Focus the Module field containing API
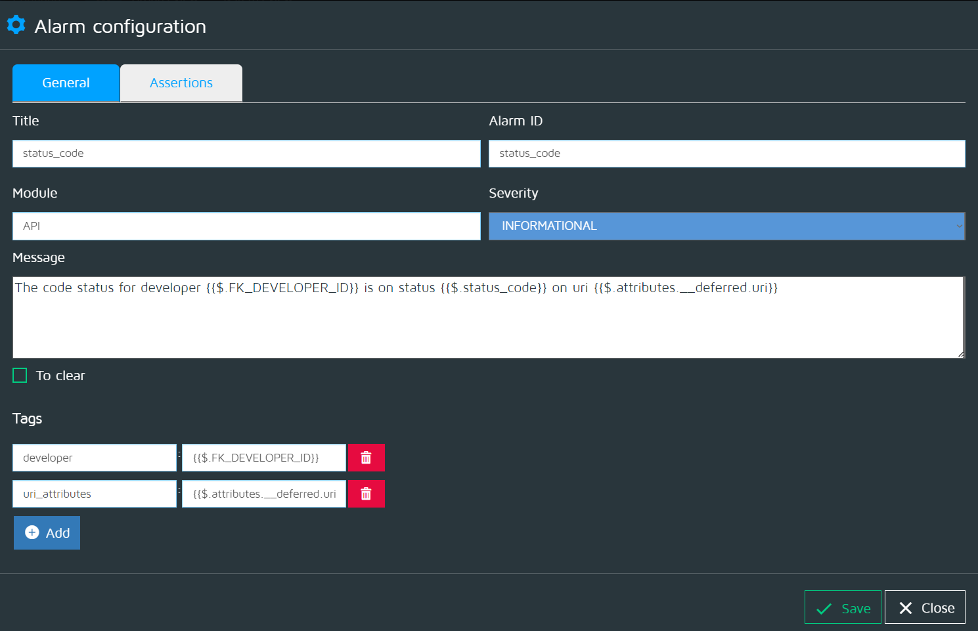The height and width of the screenshot is (631, 978). pos(246,226)
